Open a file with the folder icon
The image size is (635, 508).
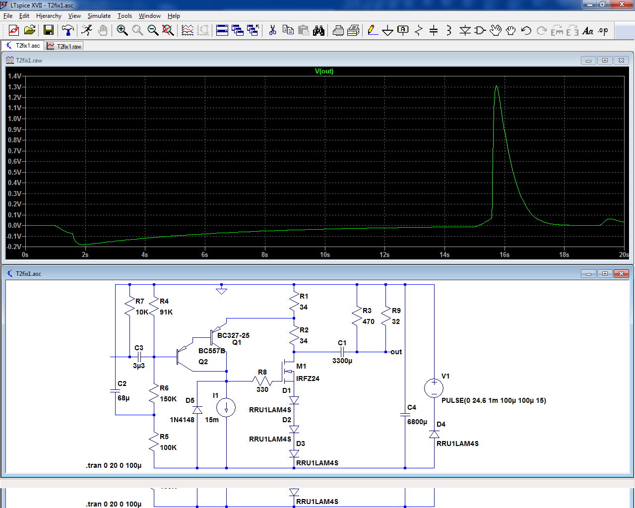point(30,30)
